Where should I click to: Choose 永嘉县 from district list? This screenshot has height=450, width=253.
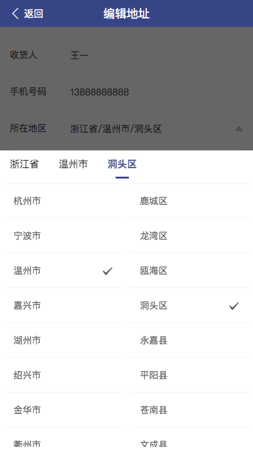pos(189,340)
